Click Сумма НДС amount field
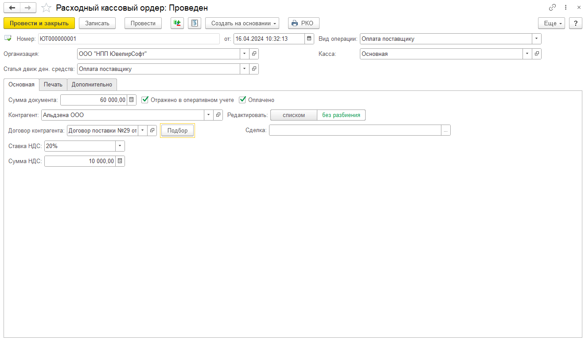585x340 pixels. click(x=80, y=161)
